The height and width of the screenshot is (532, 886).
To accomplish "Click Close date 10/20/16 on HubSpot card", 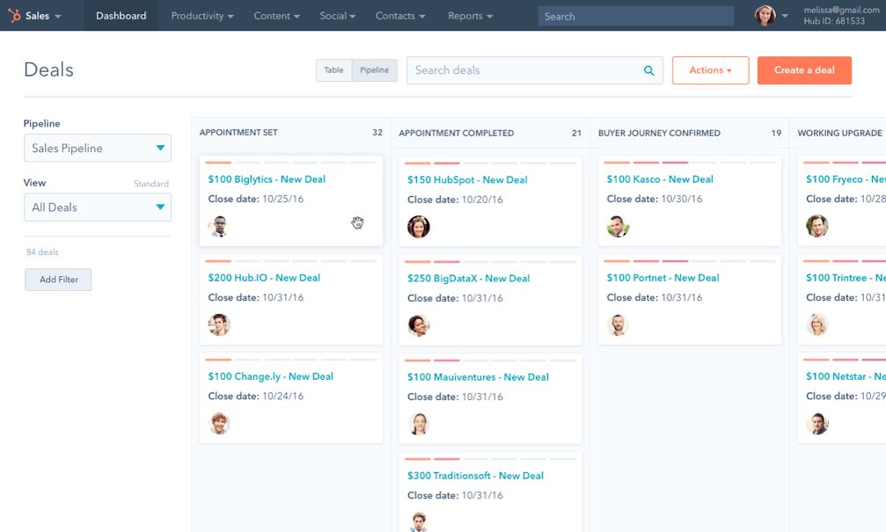I will [455, 200].
